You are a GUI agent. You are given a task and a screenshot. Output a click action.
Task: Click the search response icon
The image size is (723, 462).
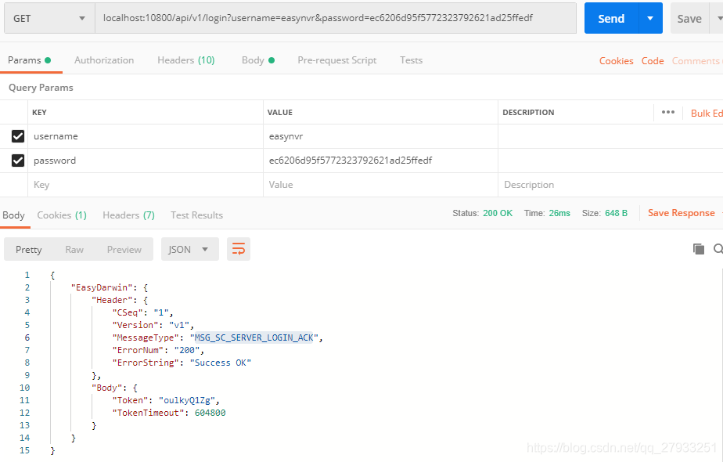[718, 249]
